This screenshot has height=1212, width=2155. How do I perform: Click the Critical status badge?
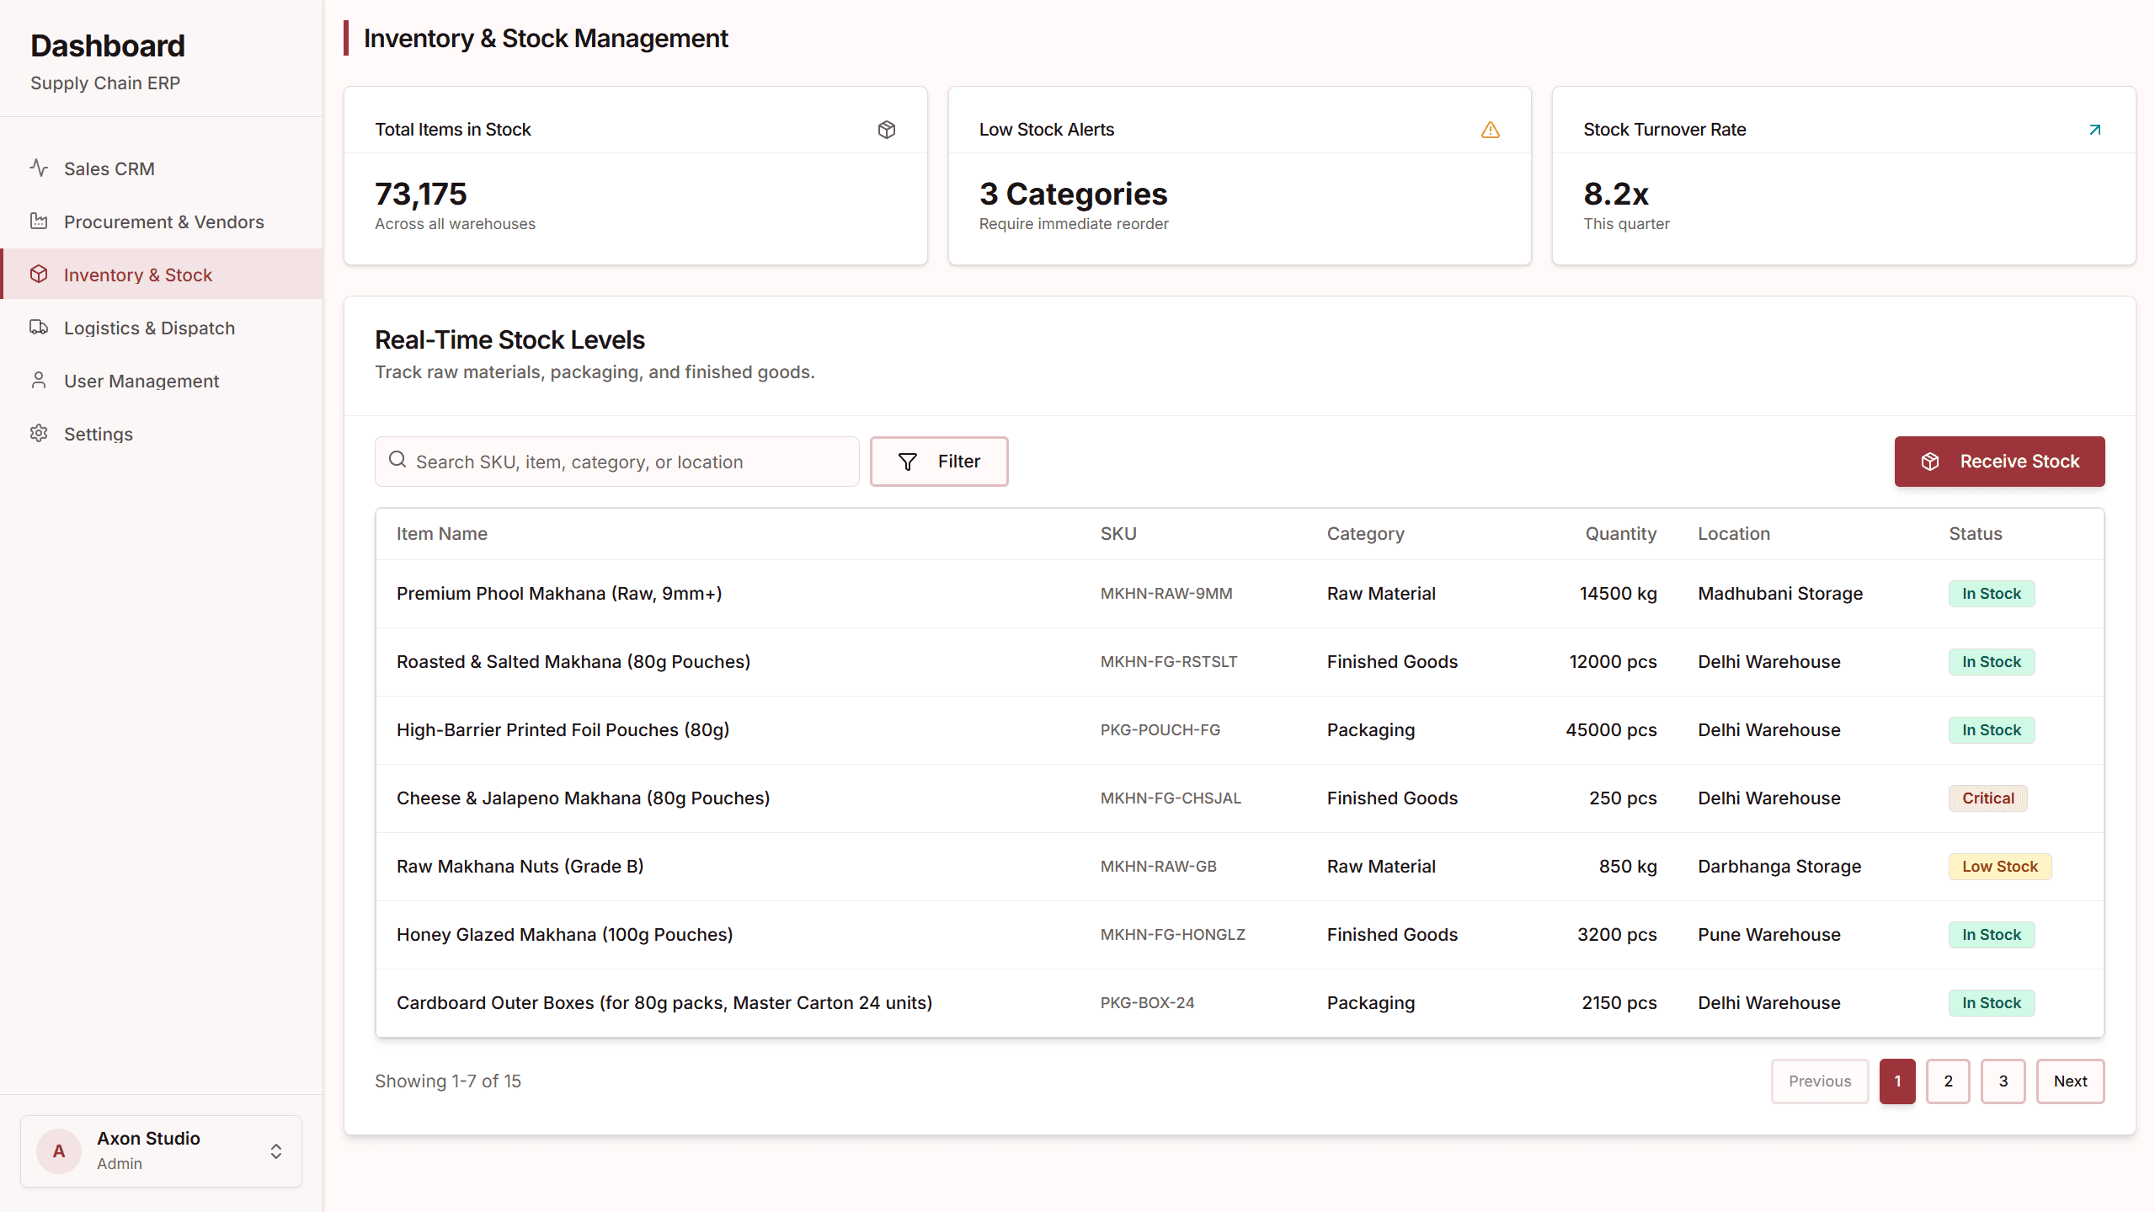[1987, 798]
